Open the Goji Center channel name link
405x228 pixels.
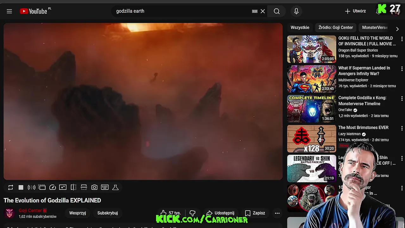click(30, 211)
